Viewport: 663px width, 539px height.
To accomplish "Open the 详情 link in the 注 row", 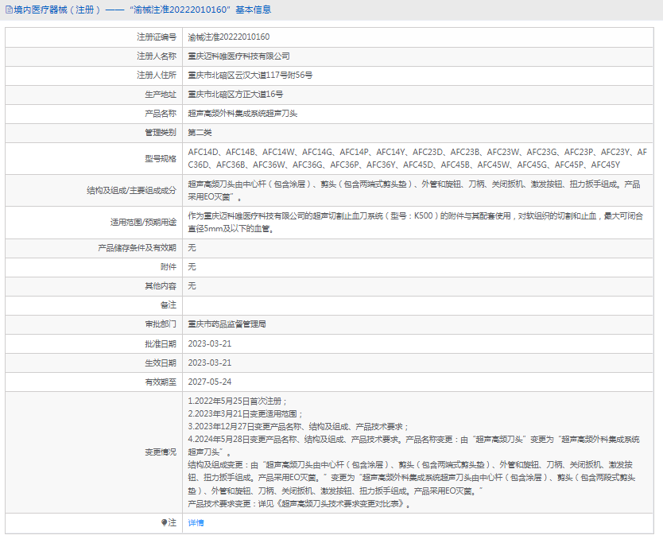I will click(x=196, y=523).
